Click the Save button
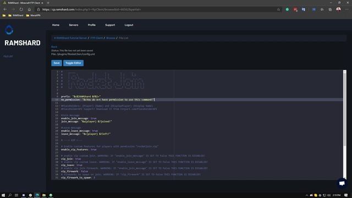 click(57, 63)
